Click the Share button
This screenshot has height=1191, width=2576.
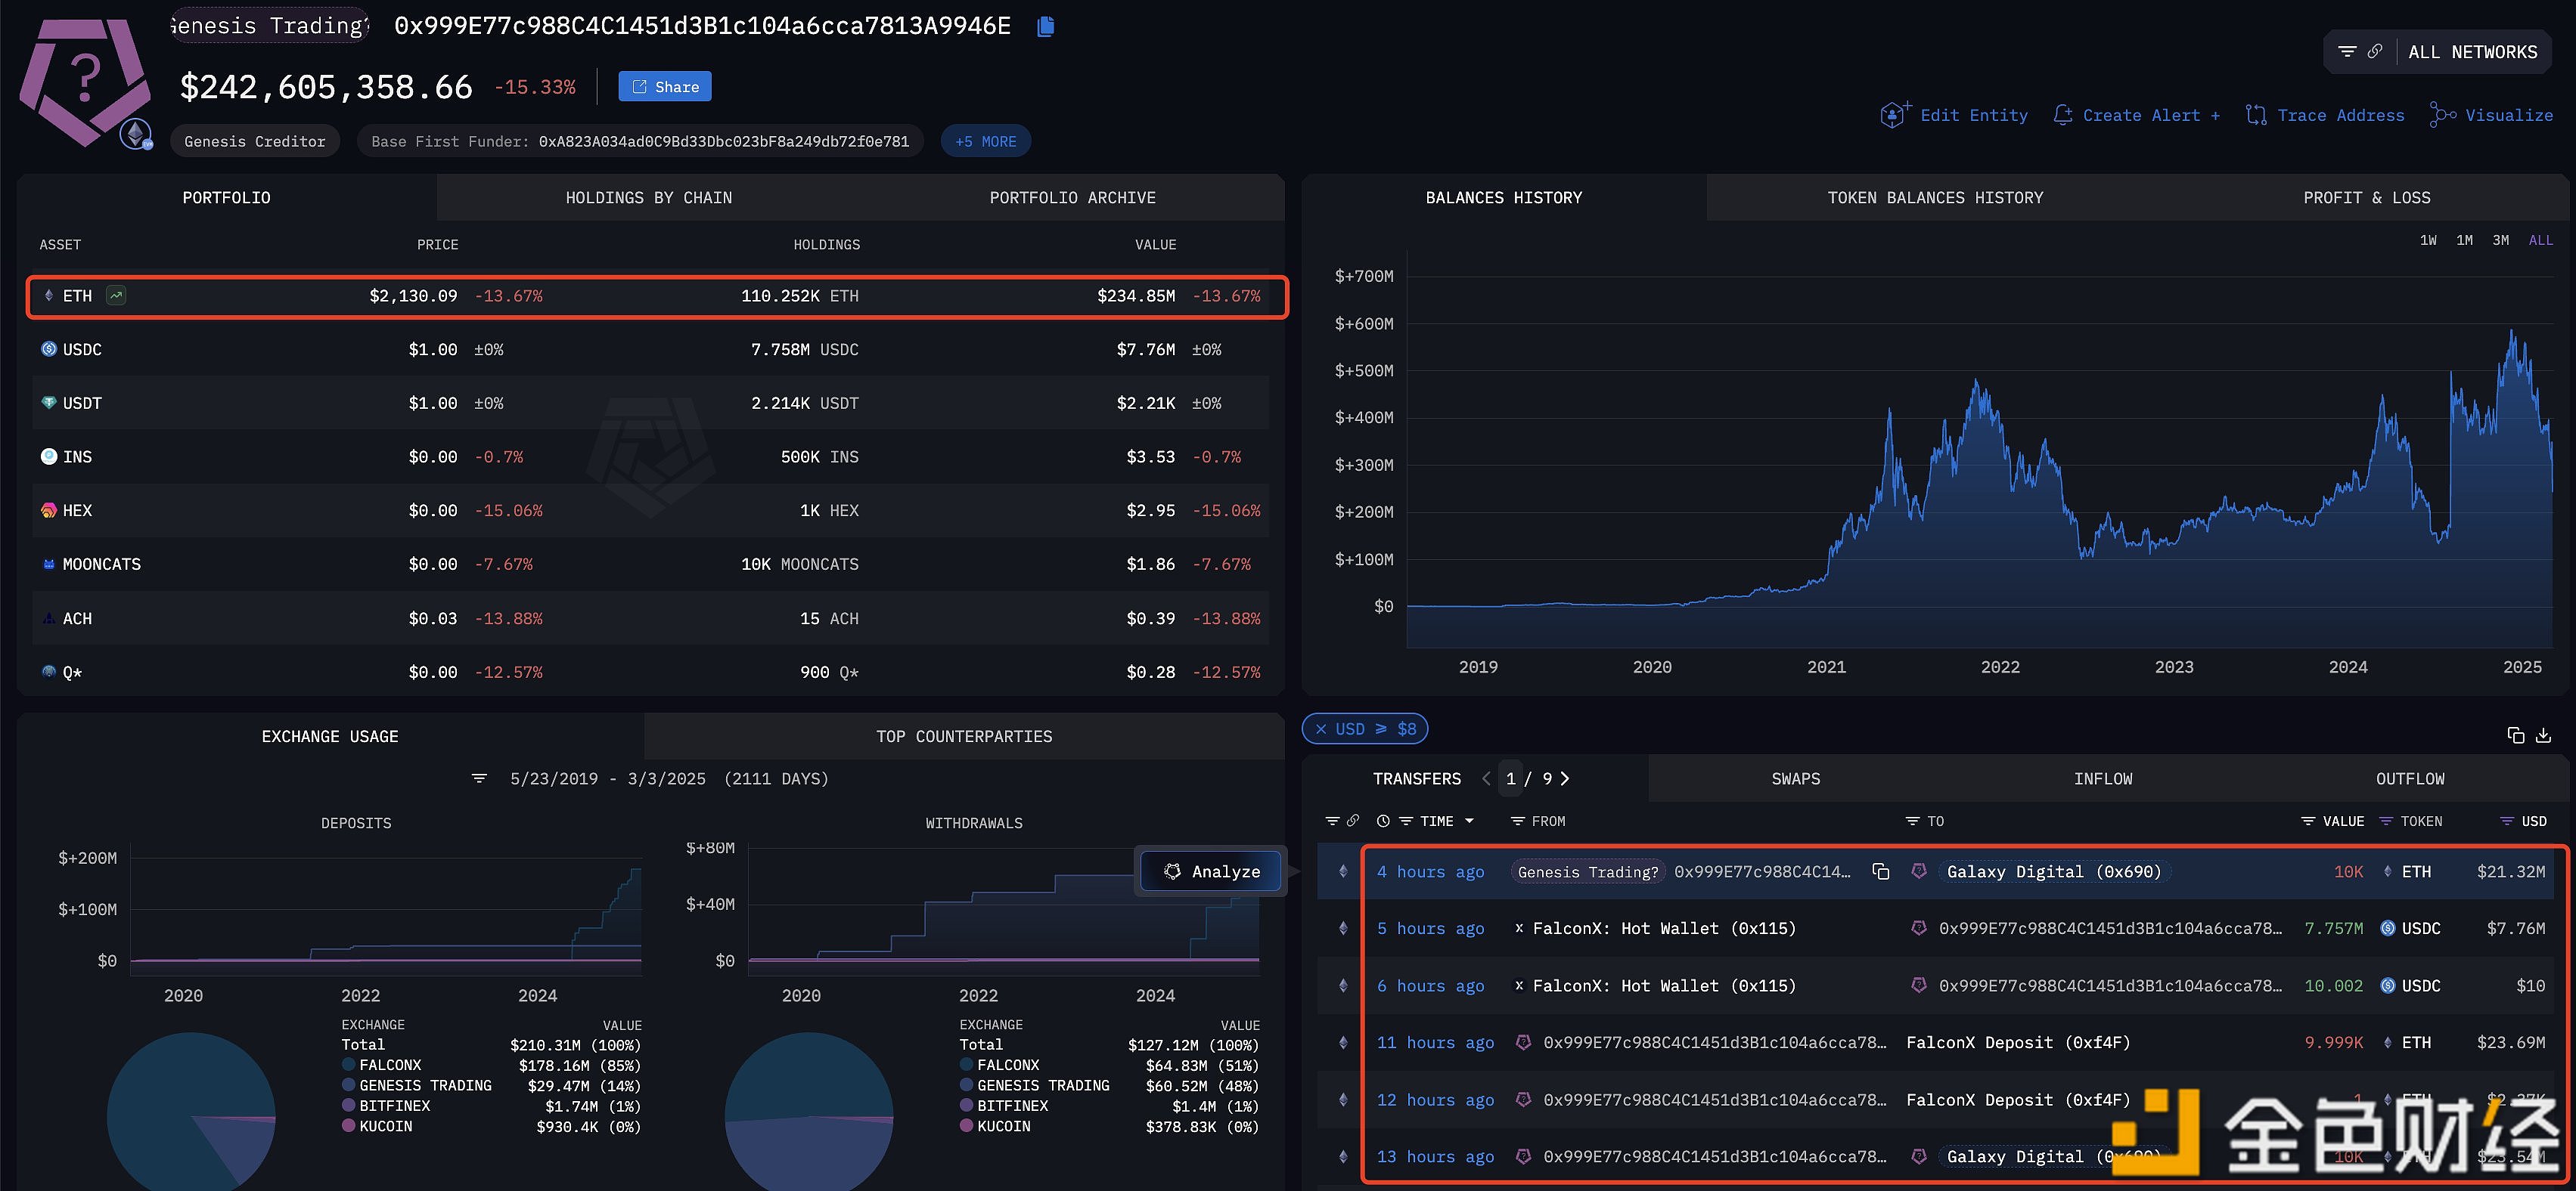point(664,87)
